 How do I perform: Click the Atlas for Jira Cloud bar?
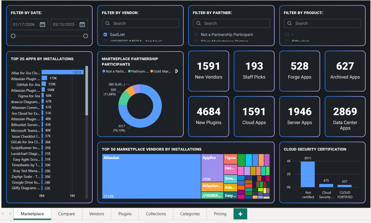click(63, 72)
